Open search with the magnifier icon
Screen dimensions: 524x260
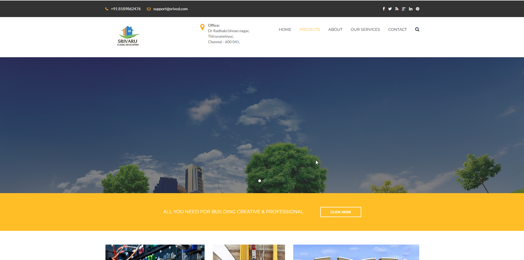click(417, 29)
